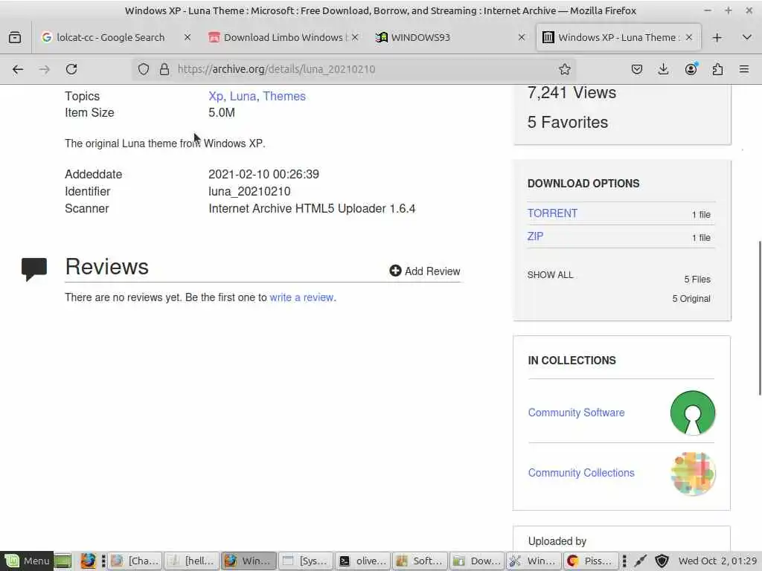Switch to the Dow... taskbar window

point(477,561)
